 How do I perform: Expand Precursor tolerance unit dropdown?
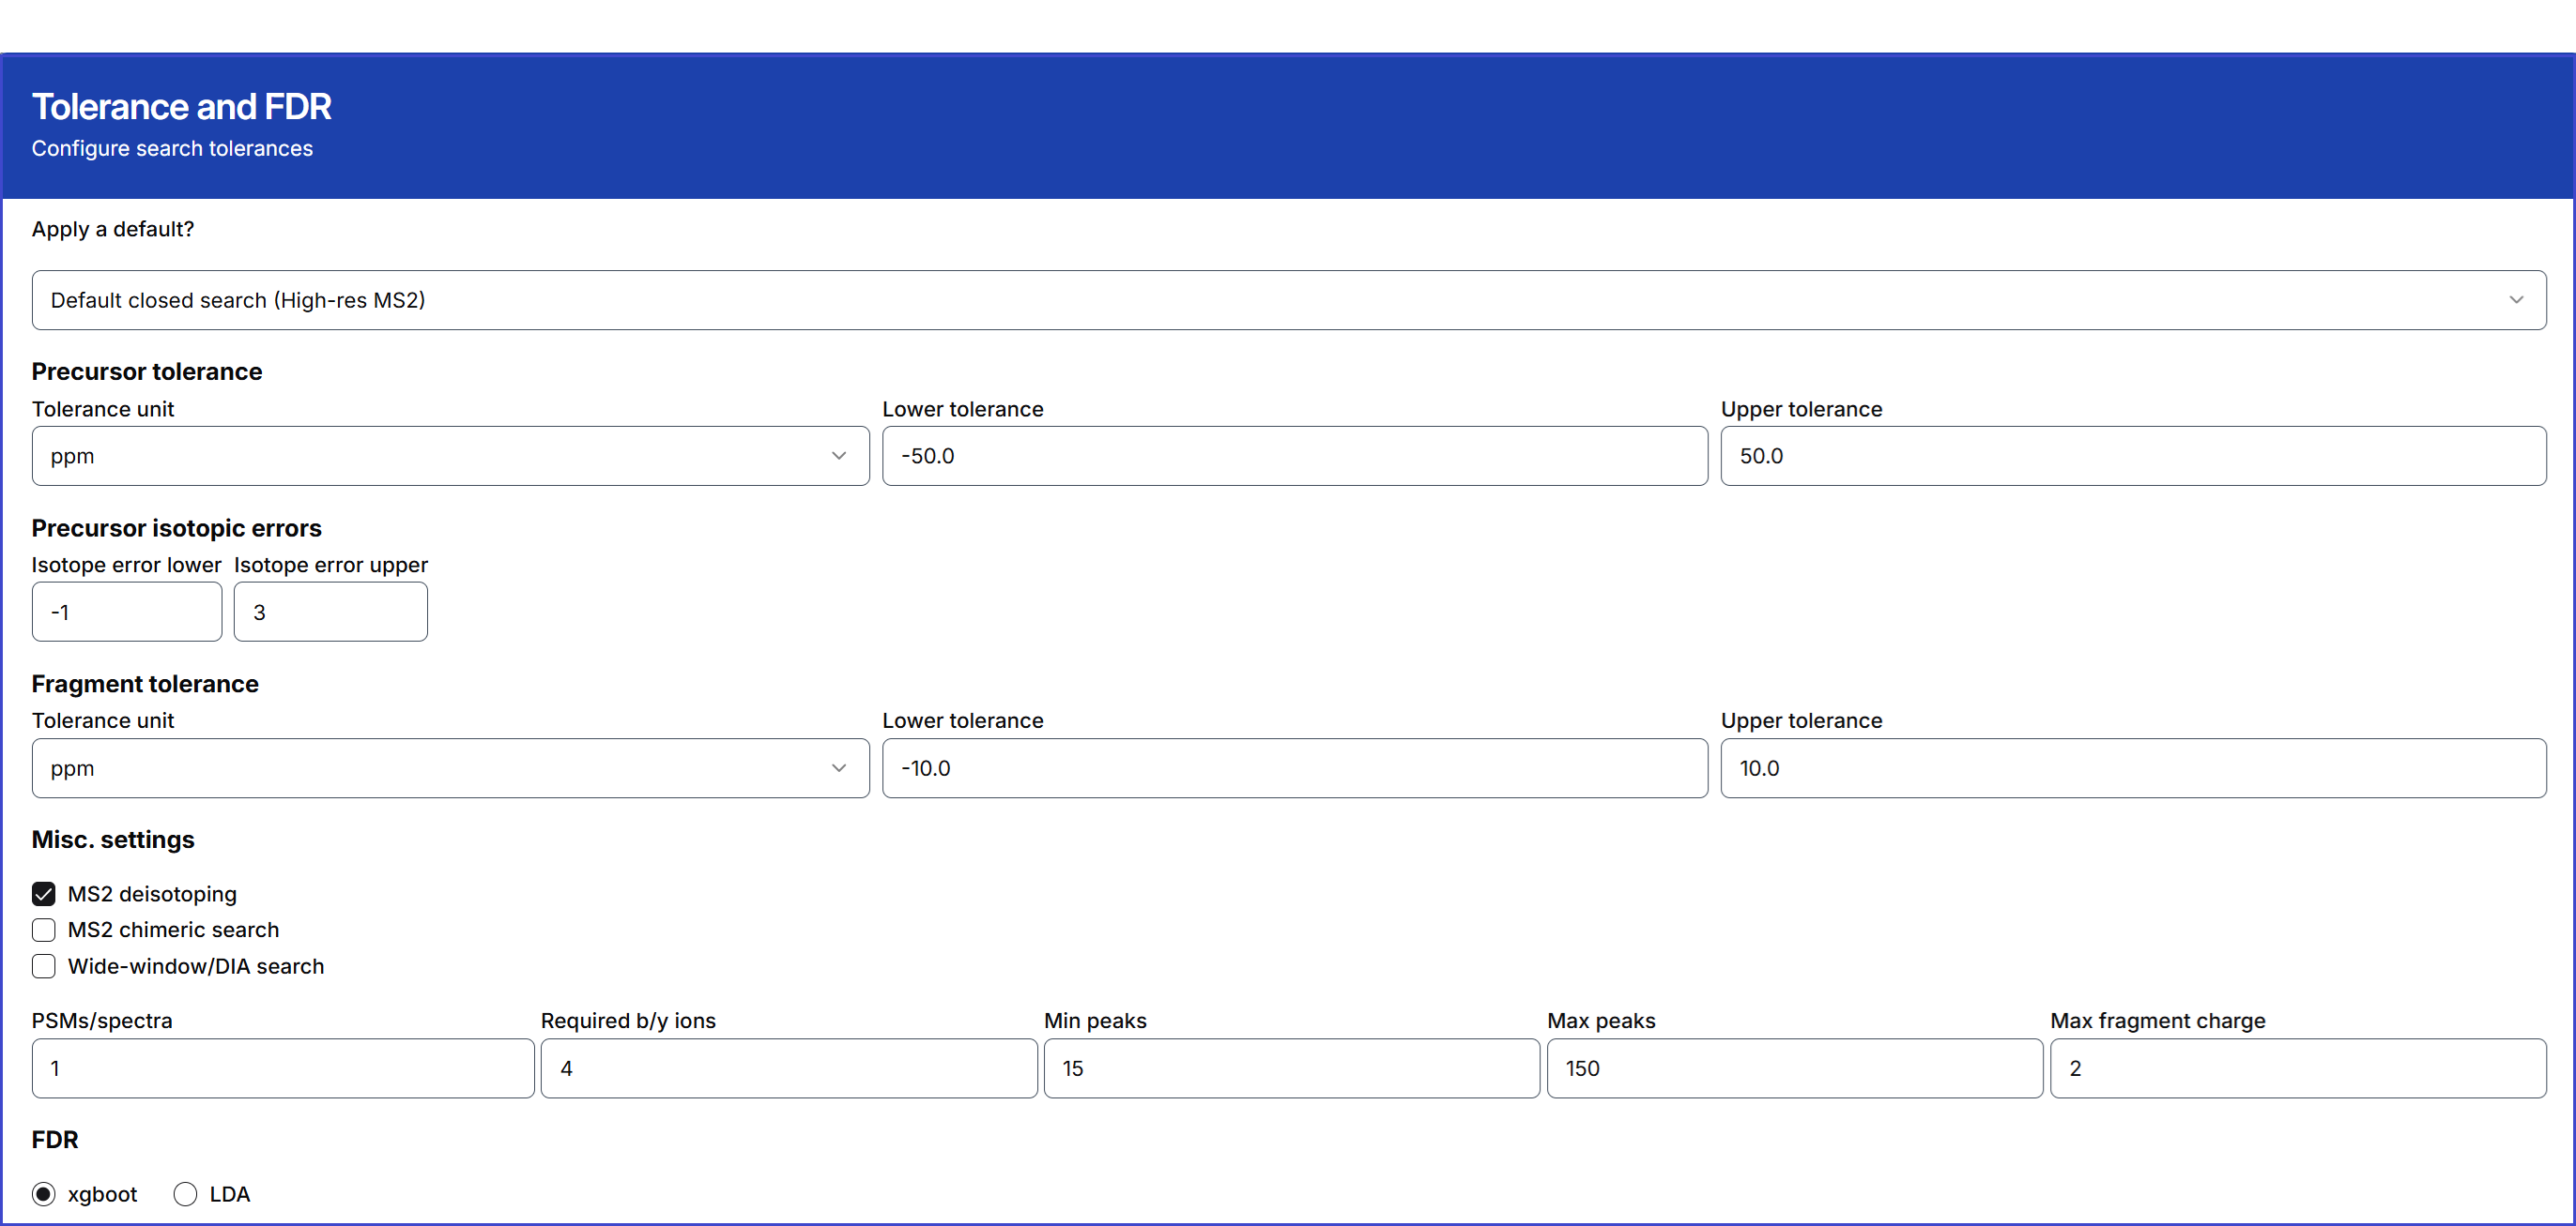click(450, 456)
